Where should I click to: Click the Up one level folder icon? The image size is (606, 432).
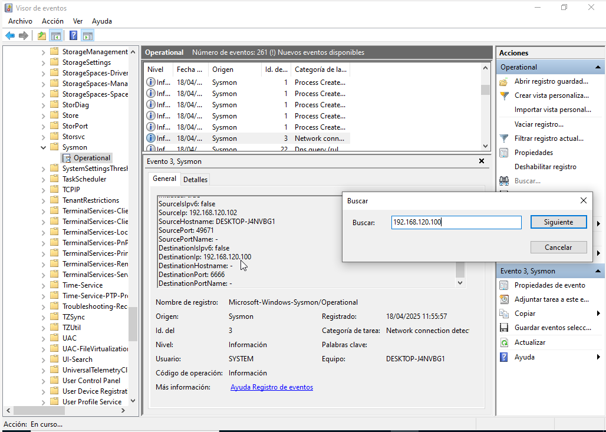click(42, 36)
